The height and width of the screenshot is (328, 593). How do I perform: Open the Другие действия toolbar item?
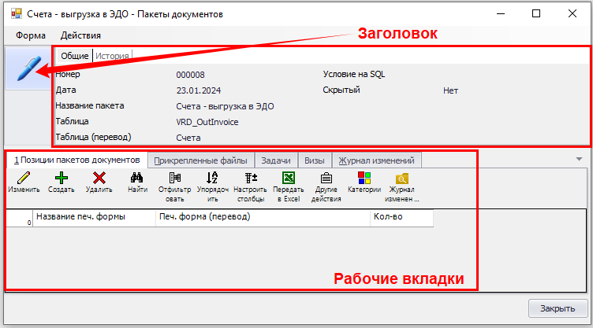point(326,179)
